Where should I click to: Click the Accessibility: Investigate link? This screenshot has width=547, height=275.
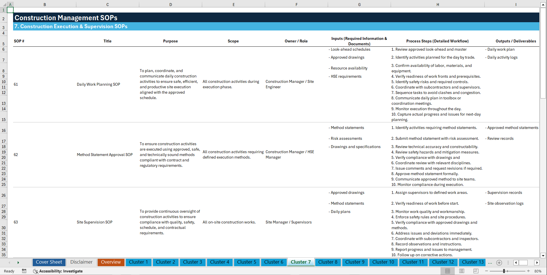[61, 271]
